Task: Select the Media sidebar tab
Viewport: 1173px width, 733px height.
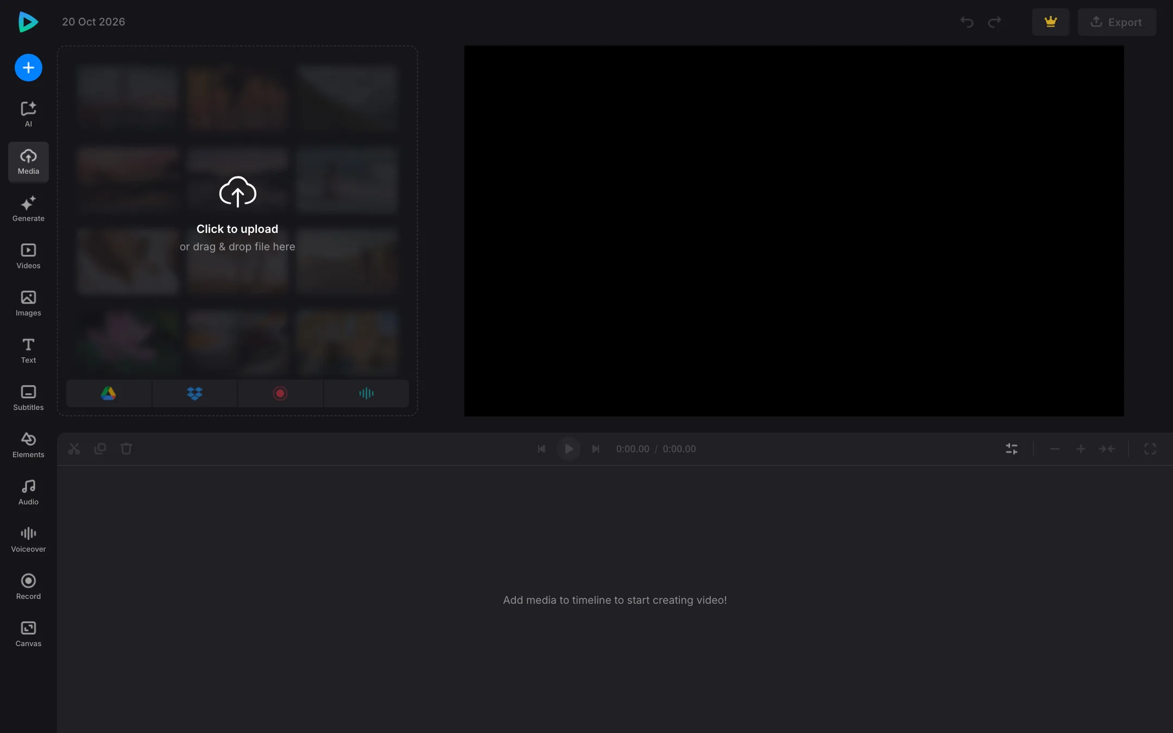Action: (x=28, y=162)
